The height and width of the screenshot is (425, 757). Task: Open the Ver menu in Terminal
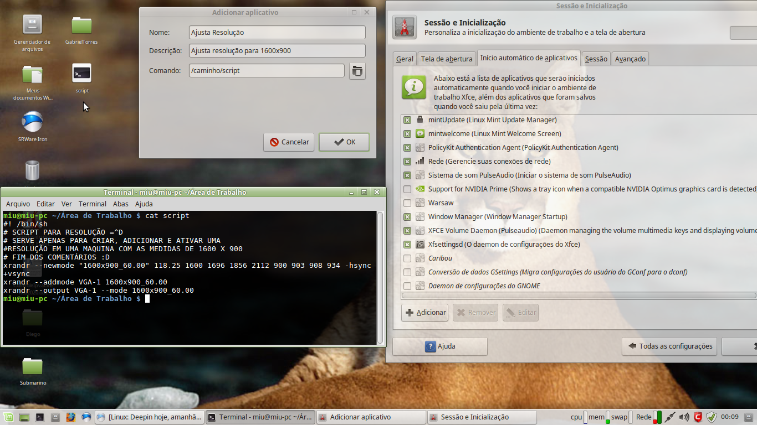(x=67, y=204)
